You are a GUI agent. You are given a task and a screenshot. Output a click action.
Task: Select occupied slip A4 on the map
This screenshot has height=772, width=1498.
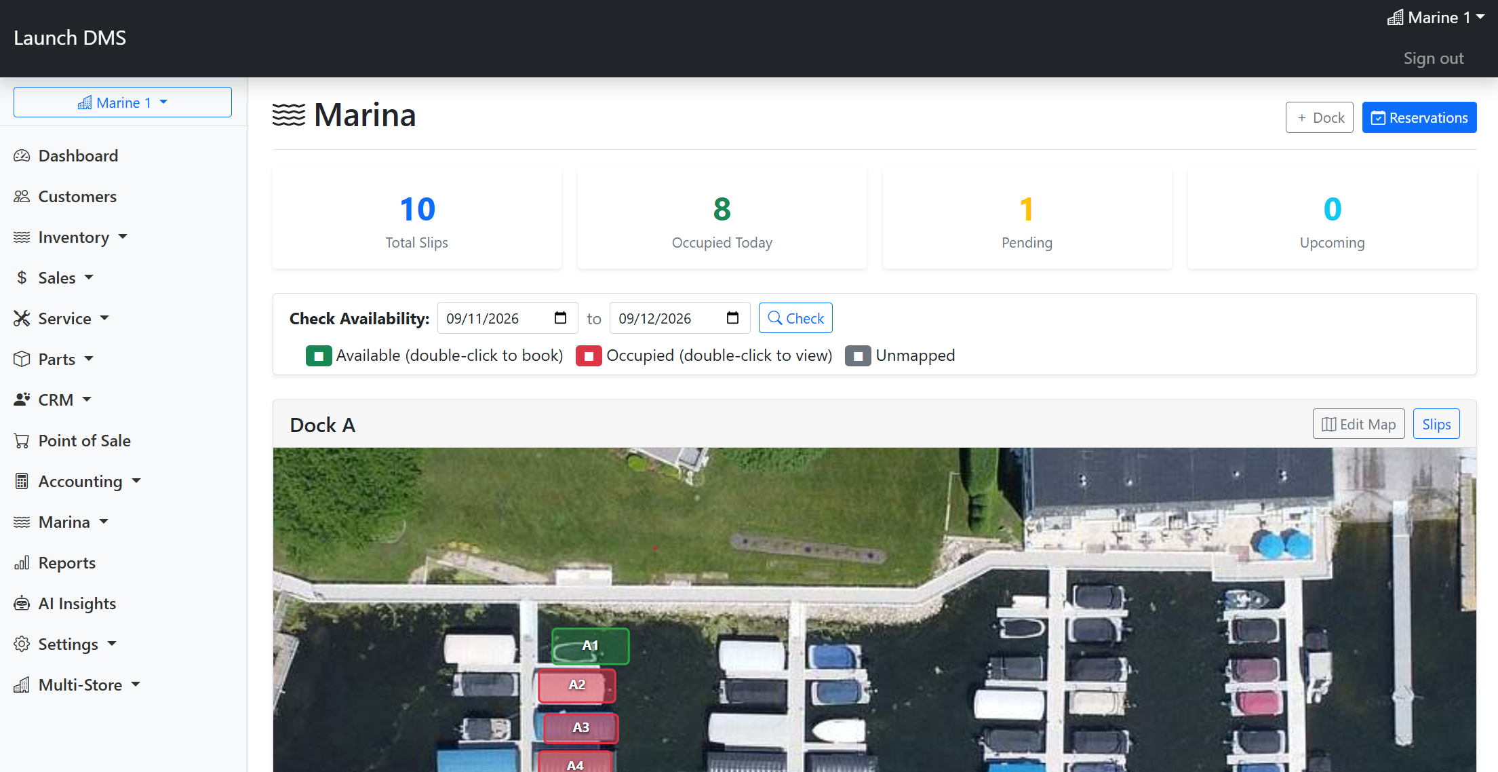click(x=575, y=763)
